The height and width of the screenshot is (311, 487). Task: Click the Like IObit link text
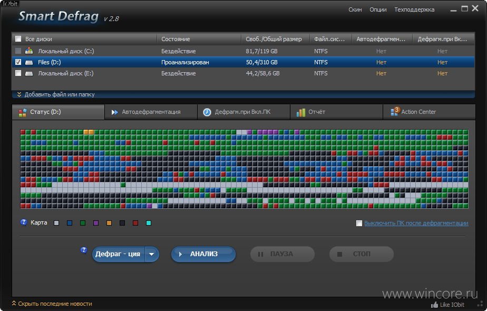coord(452,305)
